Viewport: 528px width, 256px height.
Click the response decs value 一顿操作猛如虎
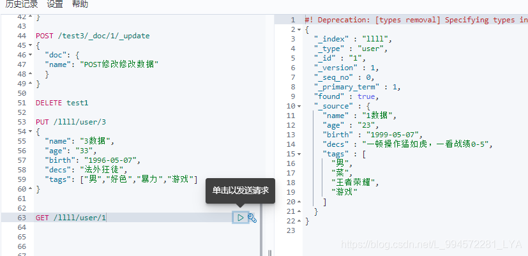[425, 144]
